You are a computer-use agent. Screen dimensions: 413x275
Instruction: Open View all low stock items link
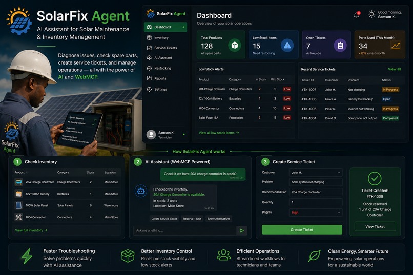pos(219,133)
